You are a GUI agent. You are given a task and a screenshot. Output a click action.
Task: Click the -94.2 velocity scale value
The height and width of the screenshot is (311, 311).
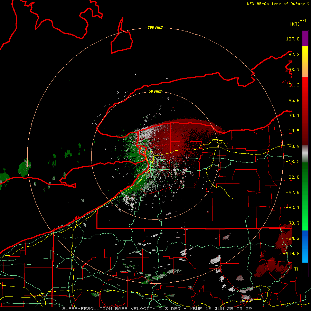293,238
